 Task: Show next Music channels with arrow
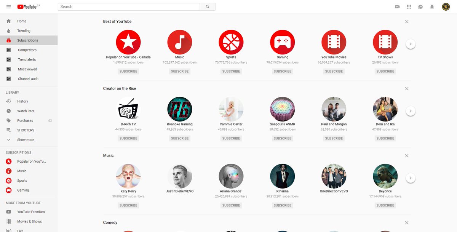tap(410, 178)
